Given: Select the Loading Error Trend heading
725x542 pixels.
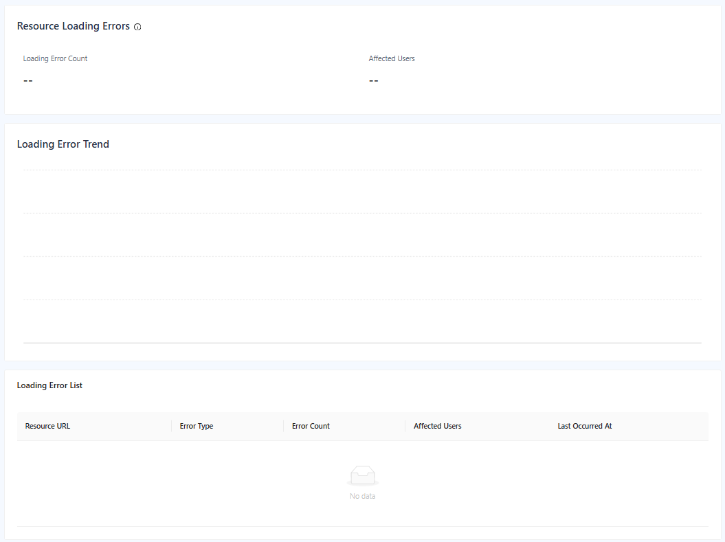Looking at the screenshot, I should click(63, 144).
